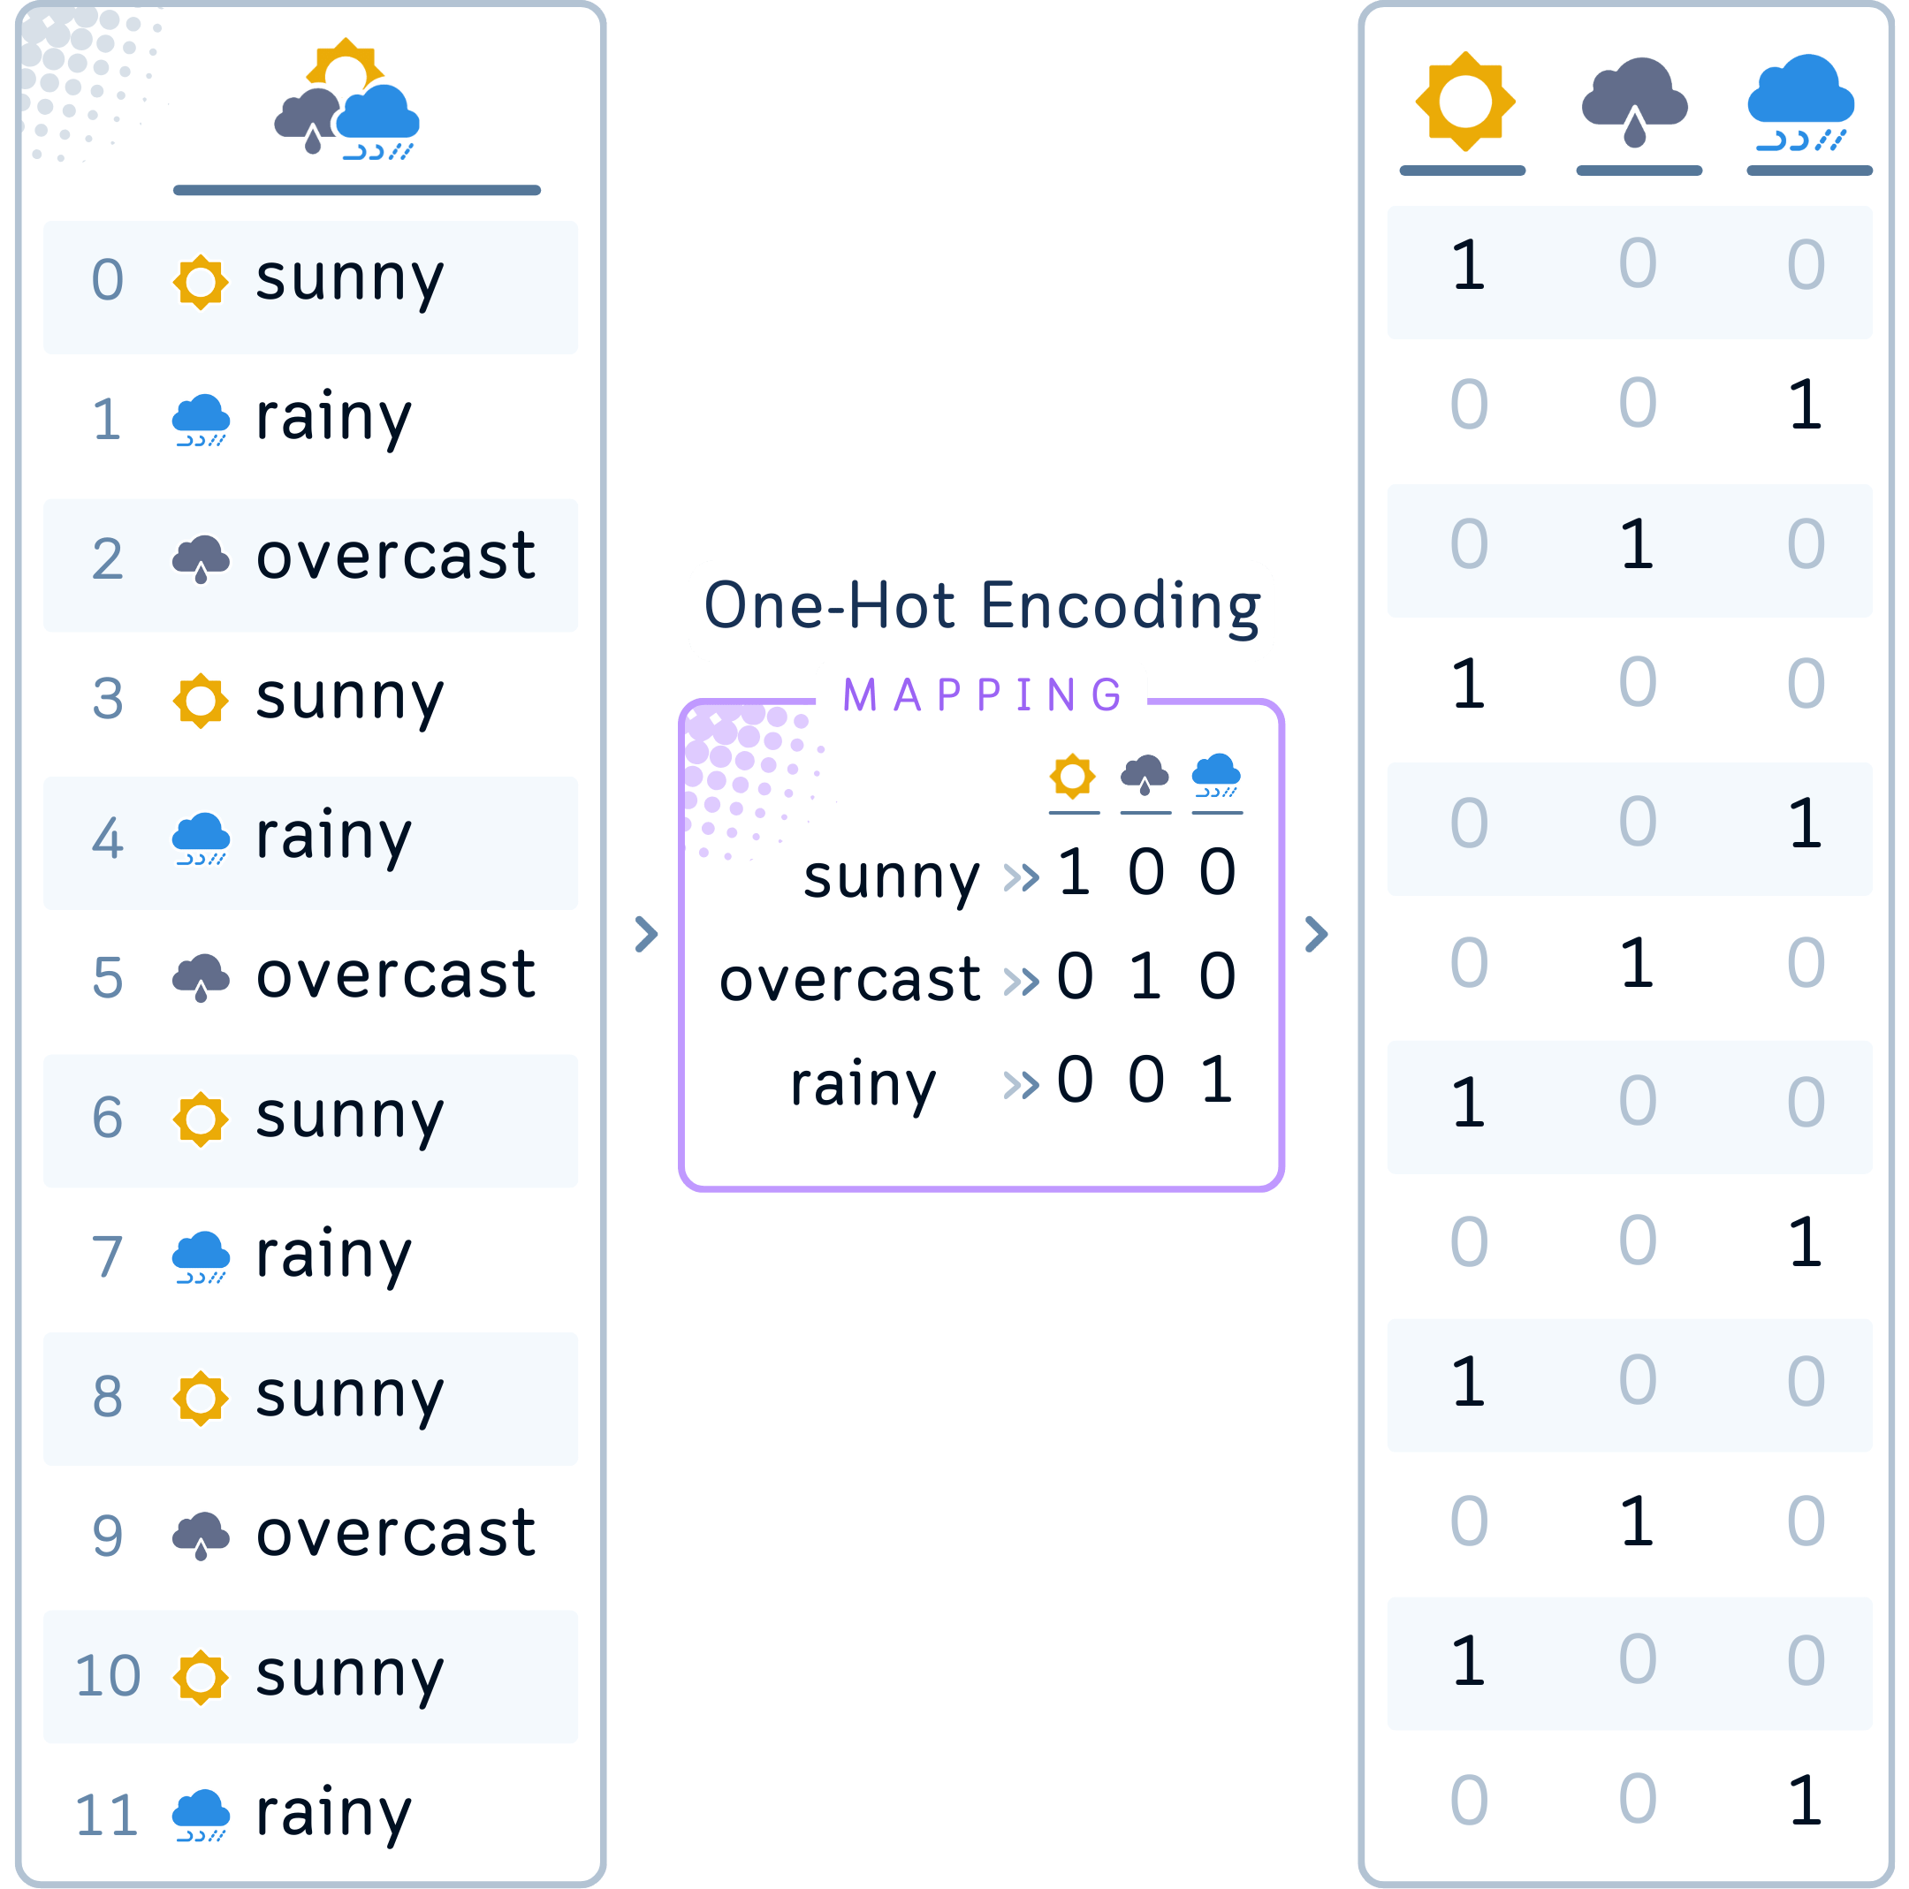Click the rainy cloud icon in row 1
The height and width of the screenshot is (1889, 1909).
[201, 420]
